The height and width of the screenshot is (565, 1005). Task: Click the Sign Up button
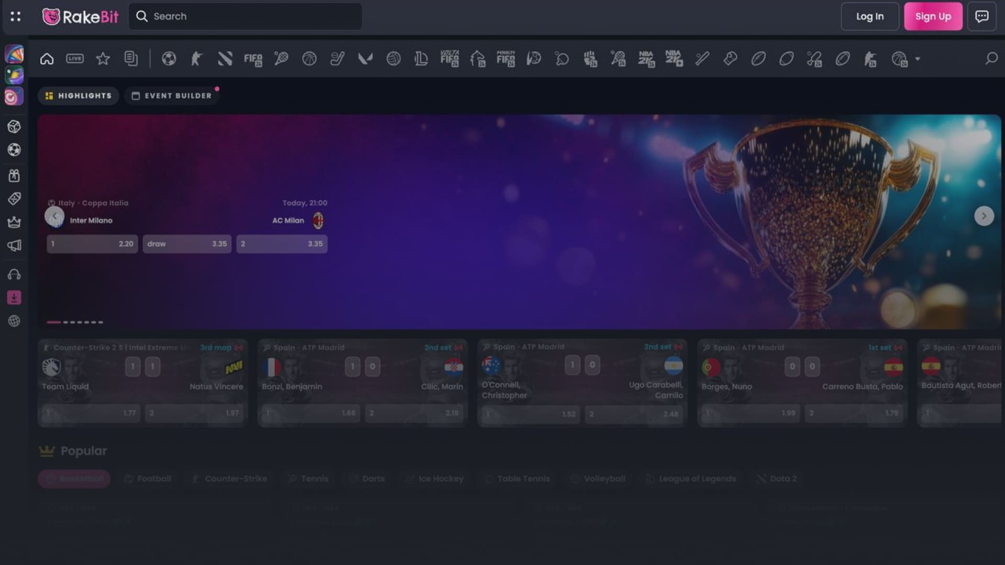coord(933,16)
